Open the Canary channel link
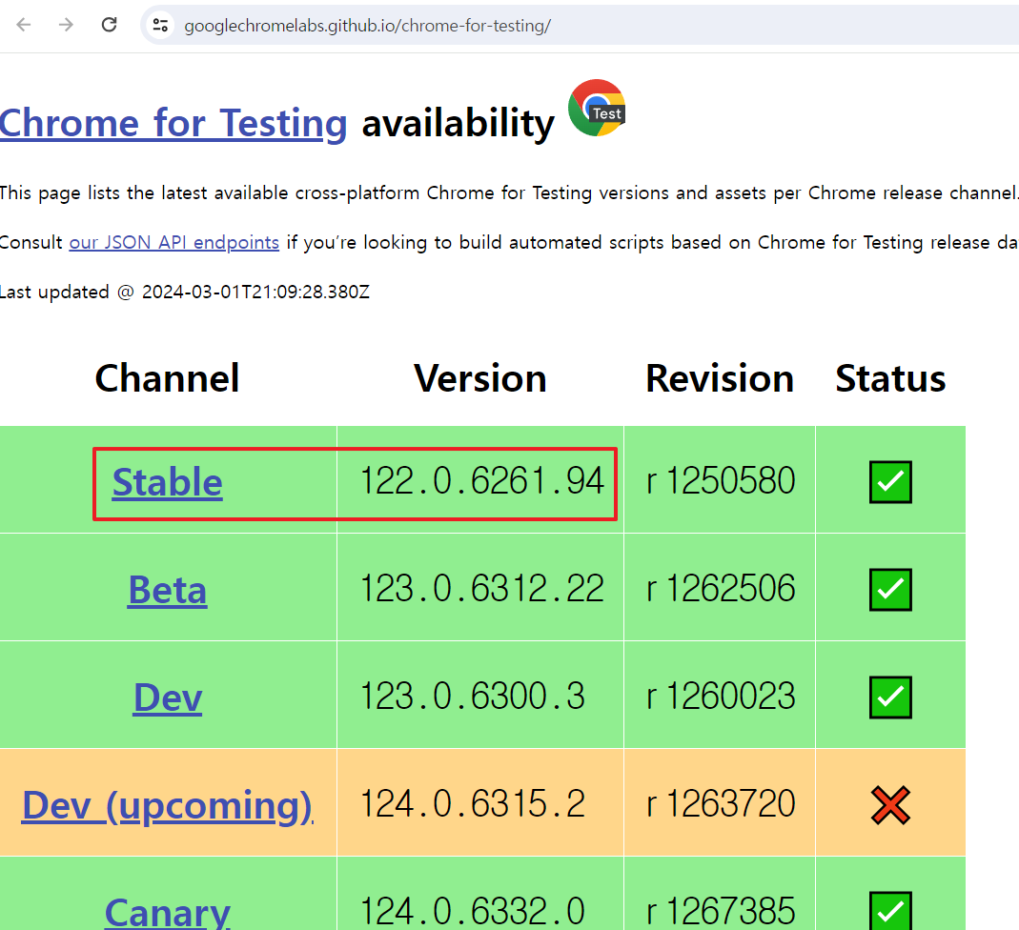 point(168,912)
